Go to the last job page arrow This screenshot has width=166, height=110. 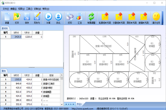[73, 104]
